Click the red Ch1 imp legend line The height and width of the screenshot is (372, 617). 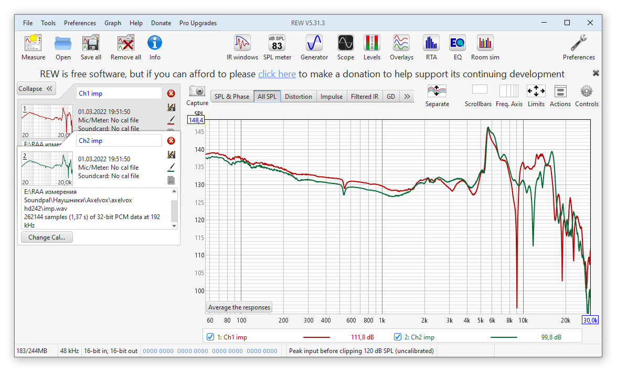[316, 337]
